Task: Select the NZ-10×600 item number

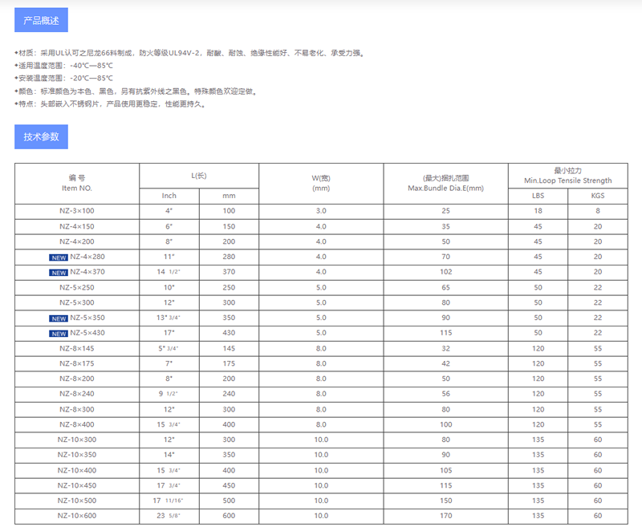Action: click(x=77, y=516)
